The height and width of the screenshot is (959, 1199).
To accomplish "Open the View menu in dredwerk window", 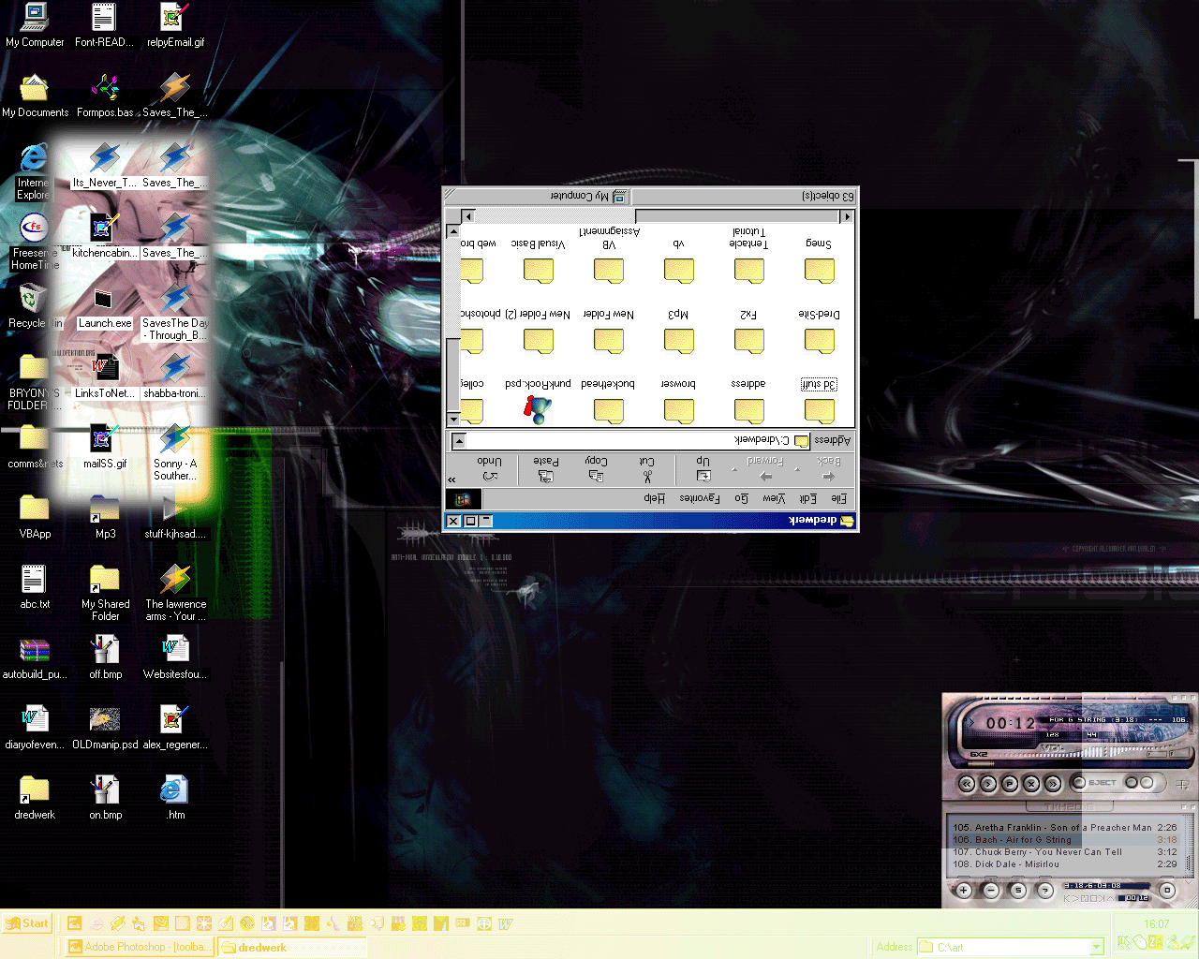I will (774, 498).
